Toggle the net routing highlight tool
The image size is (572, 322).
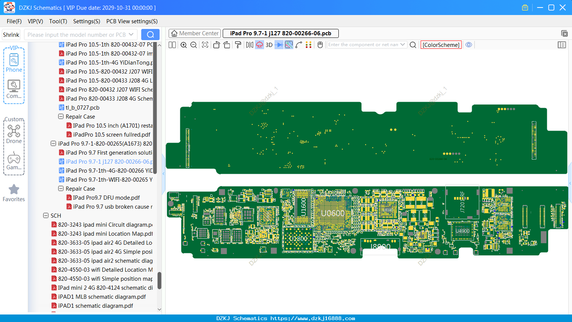(289, 45)
